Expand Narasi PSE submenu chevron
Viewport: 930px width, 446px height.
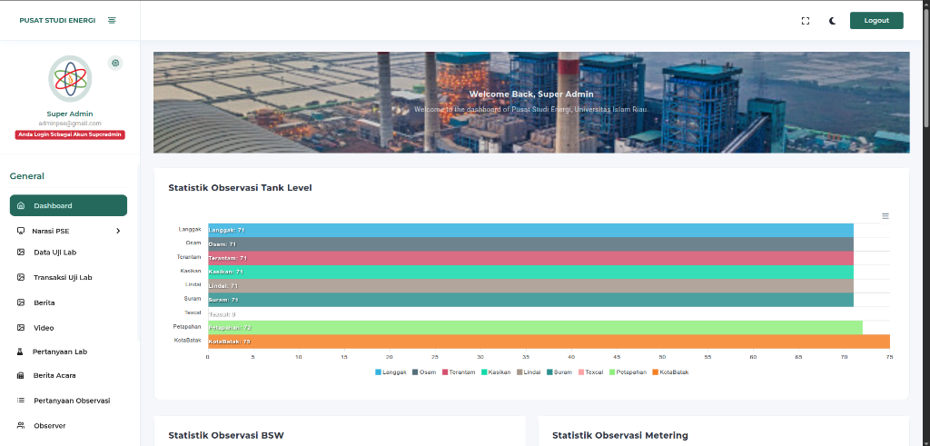pos(118,231)
